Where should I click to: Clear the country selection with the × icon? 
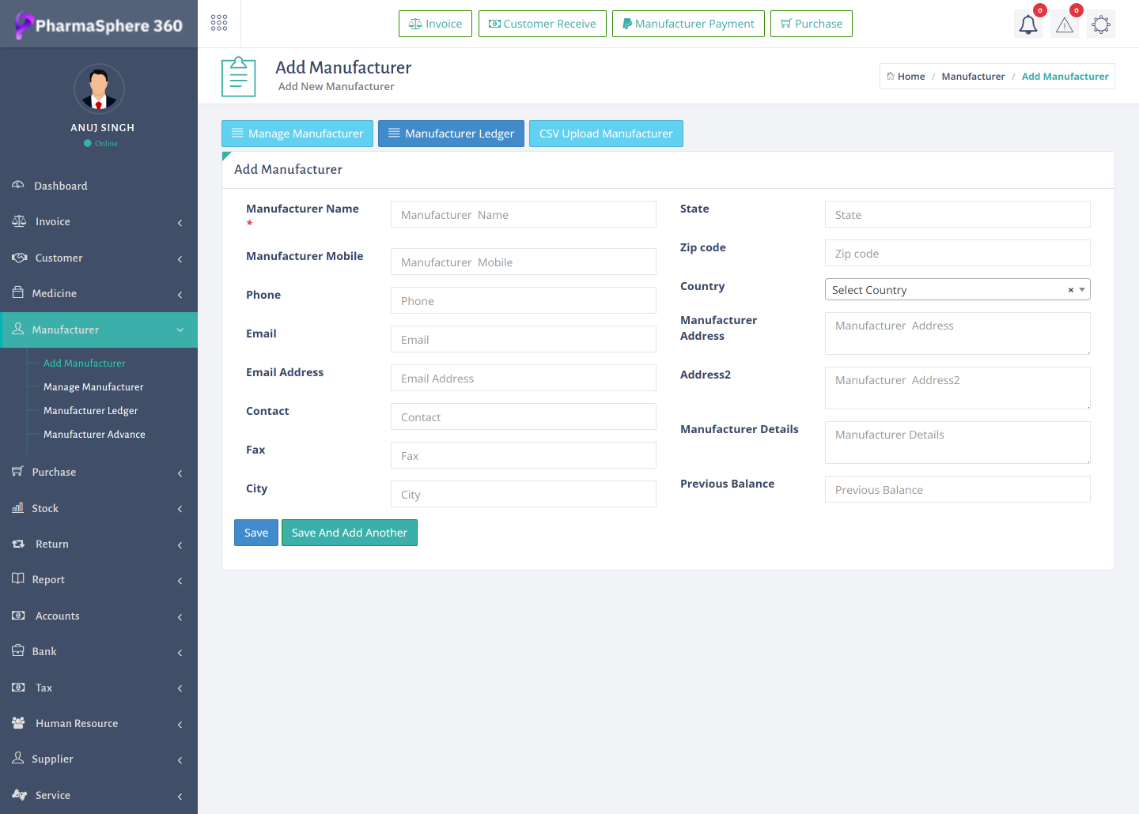pyautogui.click(x=1070, y=290)
